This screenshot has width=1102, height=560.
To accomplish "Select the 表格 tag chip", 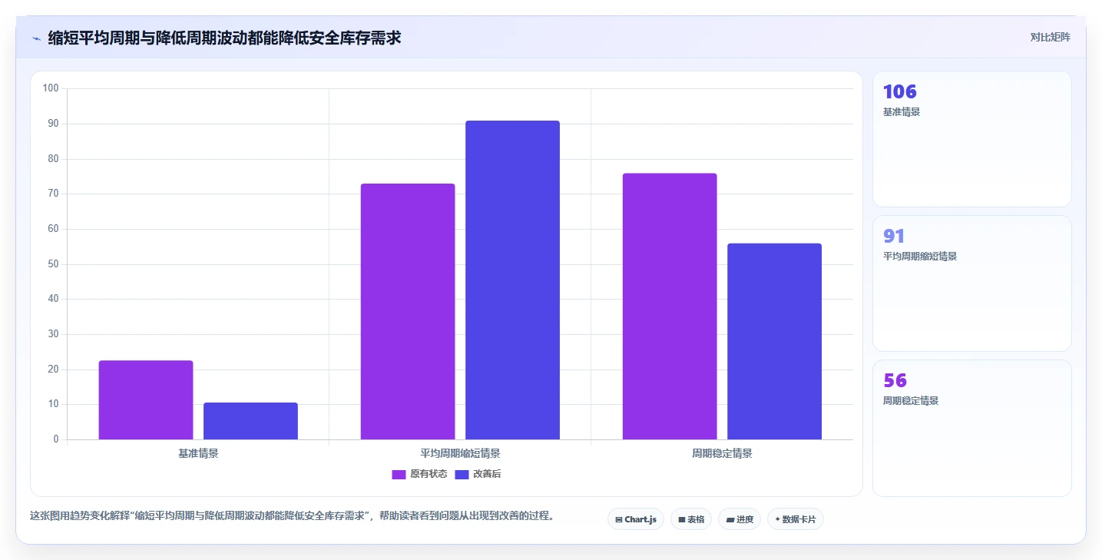I will tap(691, 519).
